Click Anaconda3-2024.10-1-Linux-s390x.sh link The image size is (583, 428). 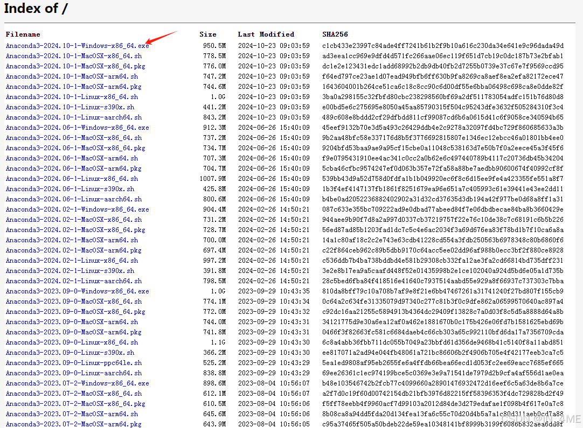pyautogui.click(x=70, y=107)
